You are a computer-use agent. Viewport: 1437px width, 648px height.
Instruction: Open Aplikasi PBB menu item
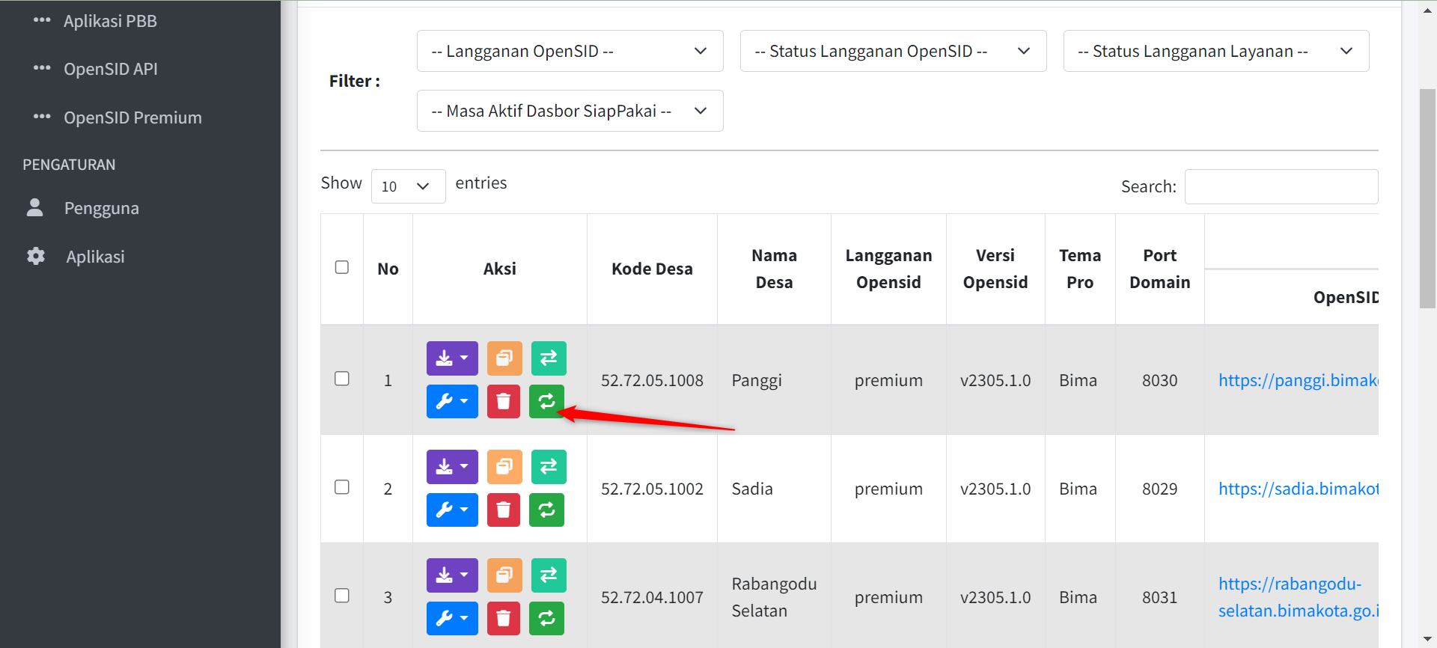click(110, 21)
